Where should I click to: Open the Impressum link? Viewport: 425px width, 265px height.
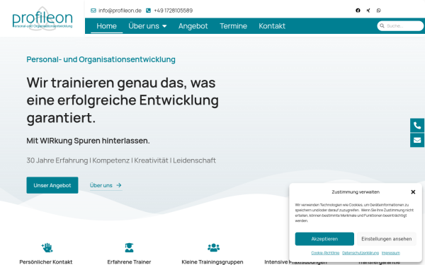coord(391,253)
